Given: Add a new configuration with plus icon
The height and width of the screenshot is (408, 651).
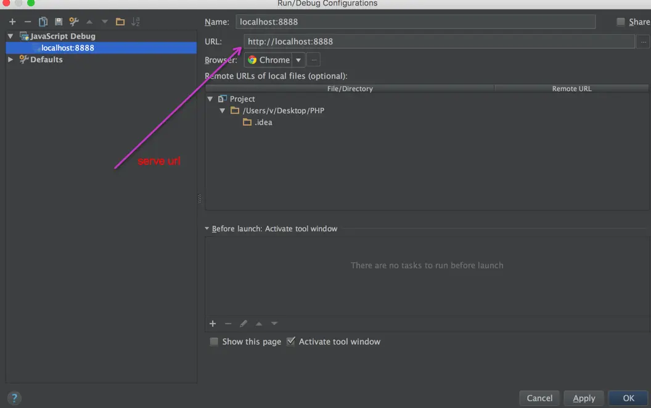Looking at the screenshot, I should [x=12, y=22].
